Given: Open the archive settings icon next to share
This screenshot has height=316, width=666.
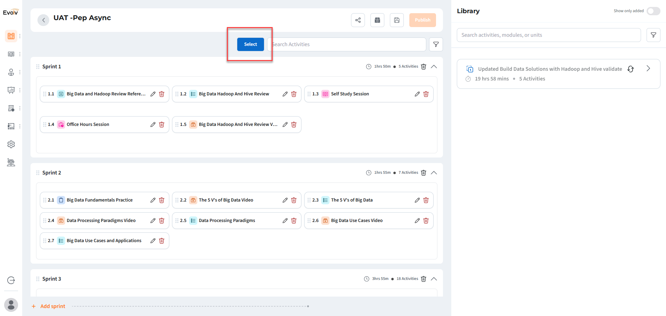Looking at the screenshot, I should tap(377, 20).
